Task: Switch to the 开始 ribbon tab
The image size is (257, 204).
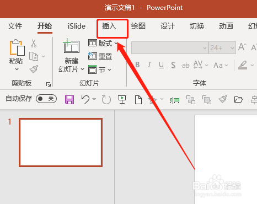Action: 45,26
